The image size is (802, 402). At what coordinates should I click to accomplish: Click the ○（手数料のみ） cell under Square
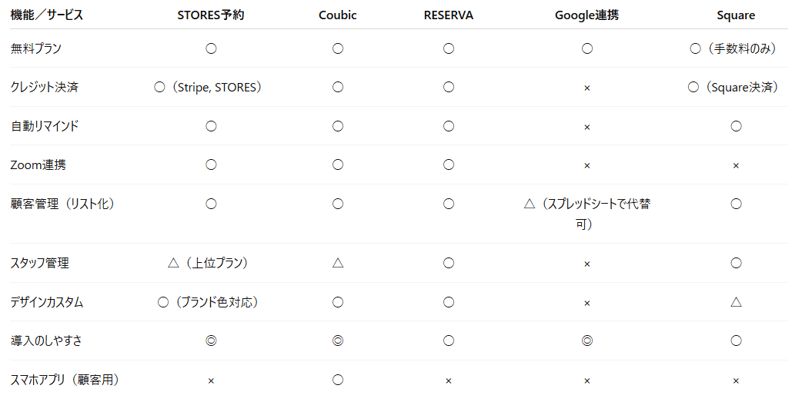[735, 48]
